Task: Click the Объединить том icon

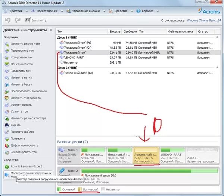Action: coord(7,64)
